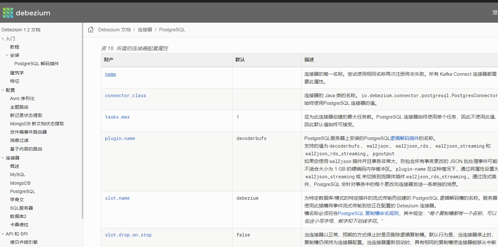The width and height of the screenshot is (498, 247).
Task: Click the connector.class property link
Action: [x=126, y=96]
